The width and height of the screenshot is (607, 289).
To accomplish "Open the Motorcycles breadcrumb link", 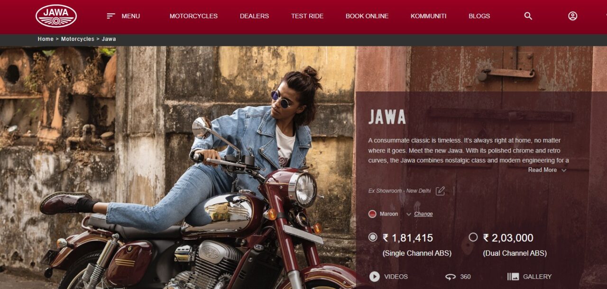I will click(78, 39).
